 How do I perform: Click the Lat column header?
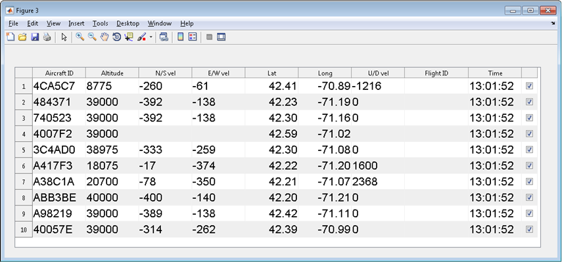[271, 73]
